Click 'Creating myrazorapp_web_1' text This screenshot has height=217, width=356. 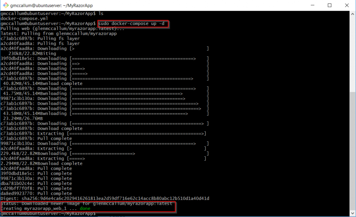(34, 209)
